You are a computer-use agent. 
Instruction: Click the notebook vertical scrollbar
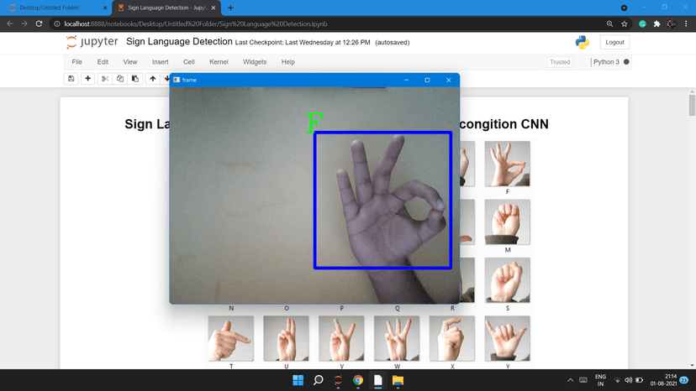point(692,105)
